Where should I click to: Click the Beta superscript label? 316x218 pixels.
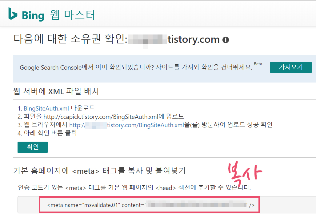tap(258, 64)
